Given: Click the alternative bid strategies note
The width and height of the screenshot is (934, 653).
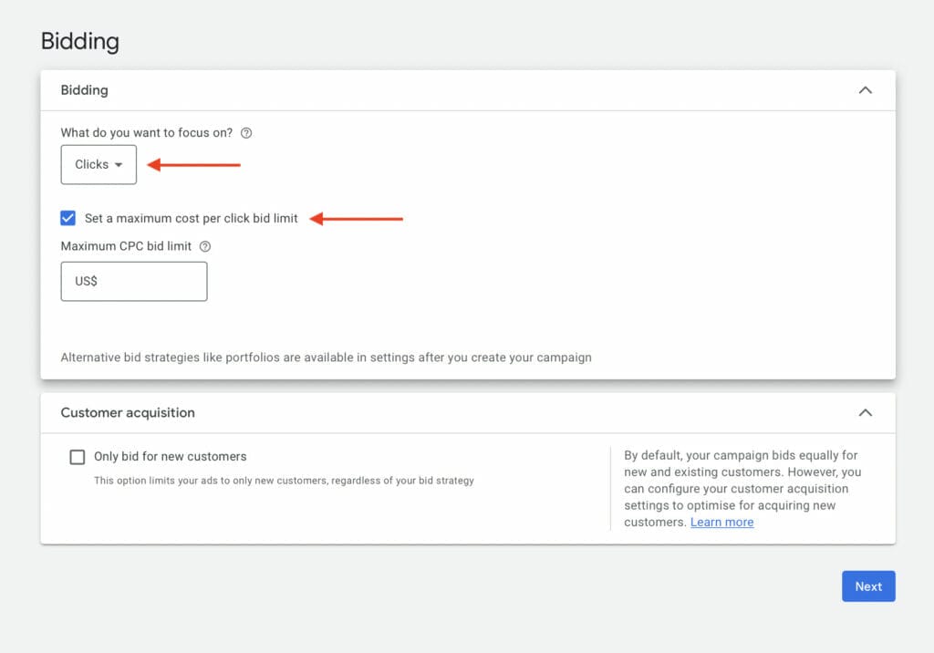Looking at the screenshot, I should pos(326,358).
